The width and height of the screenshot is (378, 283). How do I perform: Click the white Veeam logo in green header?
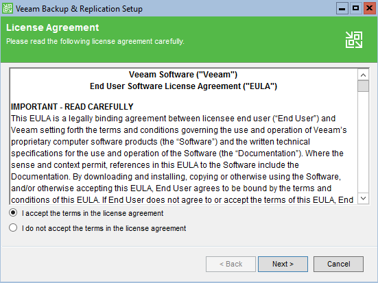354,40
